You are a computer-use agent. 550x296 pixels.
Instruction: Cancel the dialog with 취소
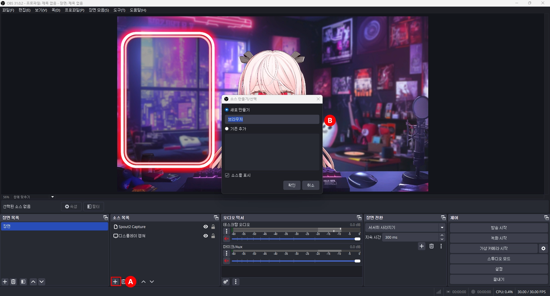[311, 185]
